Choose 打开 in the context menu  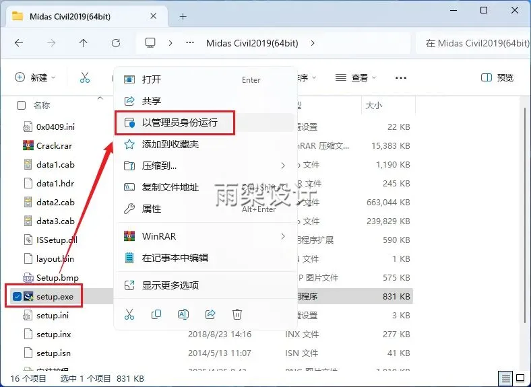206,79
